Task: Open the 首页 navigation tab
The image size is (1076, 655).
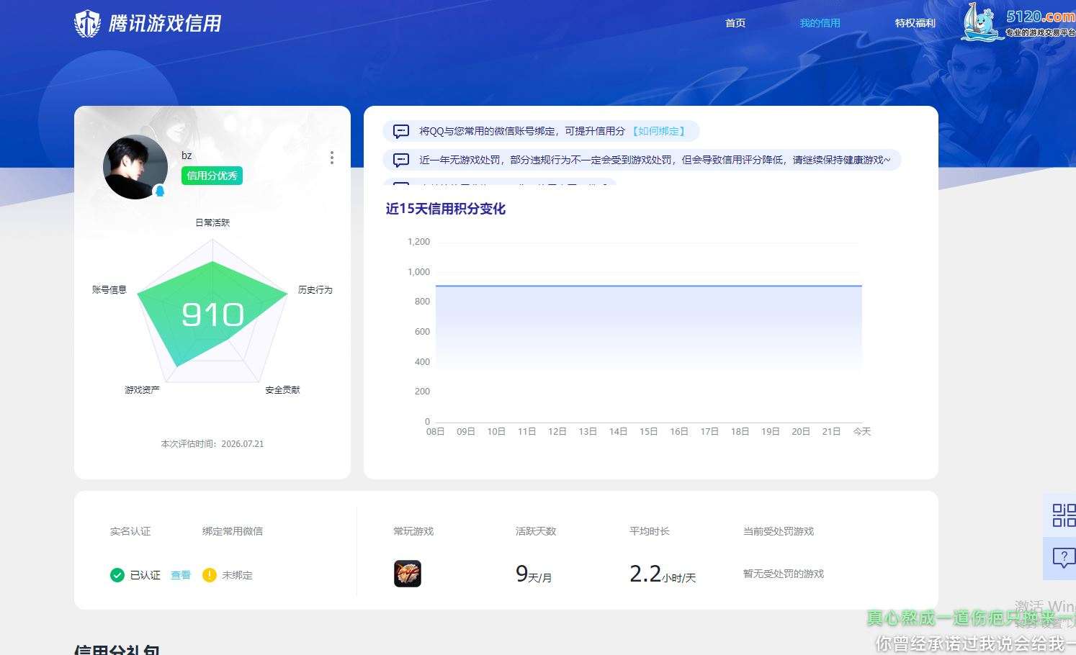Action: [735, 23]
